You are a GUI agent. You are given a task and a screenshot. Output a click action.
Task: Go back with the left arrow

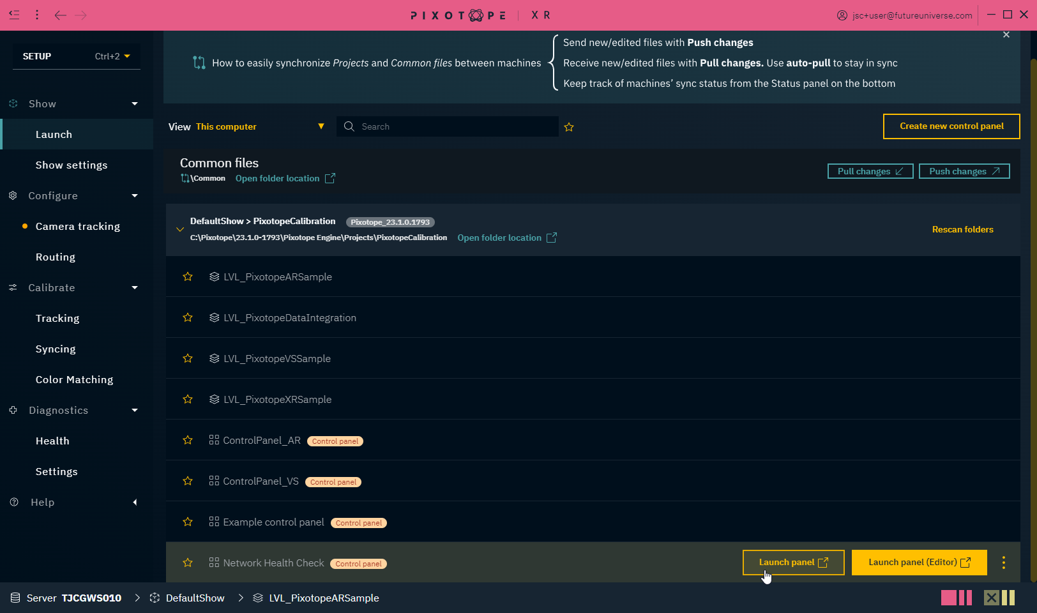click(60, 15)
